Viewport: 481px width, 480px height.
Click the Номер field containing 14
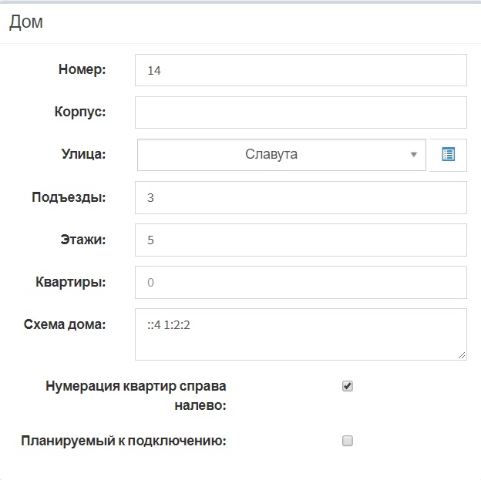tap(301, 70)
